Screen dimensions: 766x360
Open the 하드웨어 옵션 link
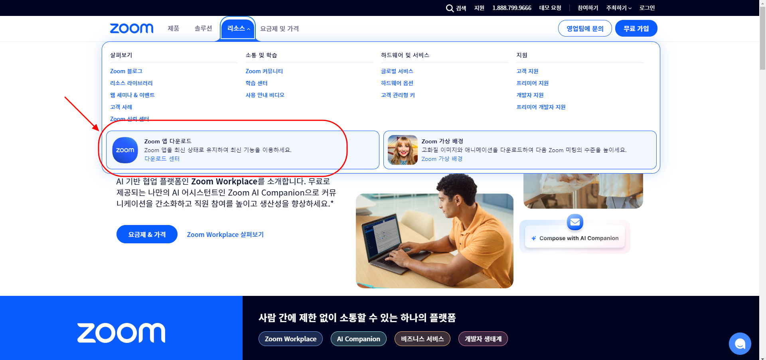tap(397, 83)
